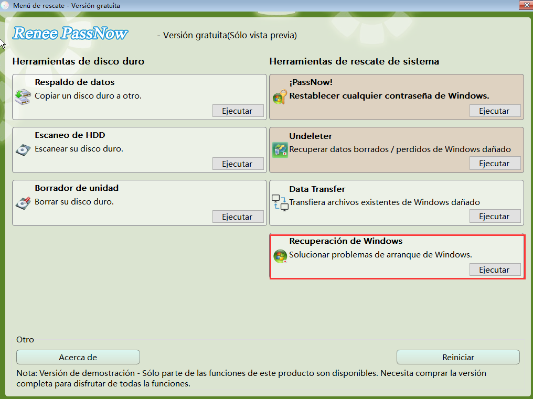The image size is (533, 399).
Task: Click 'Solucionar problemas de arranque' text
Action: pyautogui.click(x=380, y=255)
